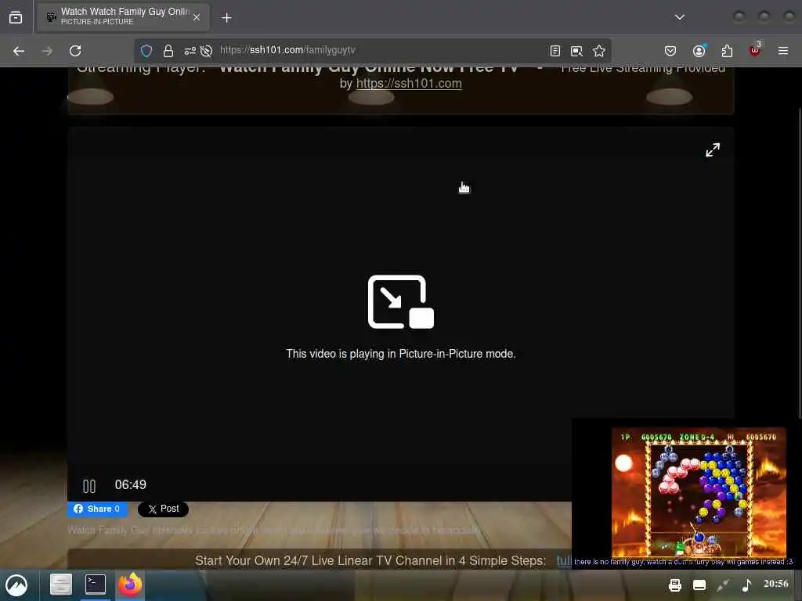Follow the https://ssh101.com link

coord(409,83)
